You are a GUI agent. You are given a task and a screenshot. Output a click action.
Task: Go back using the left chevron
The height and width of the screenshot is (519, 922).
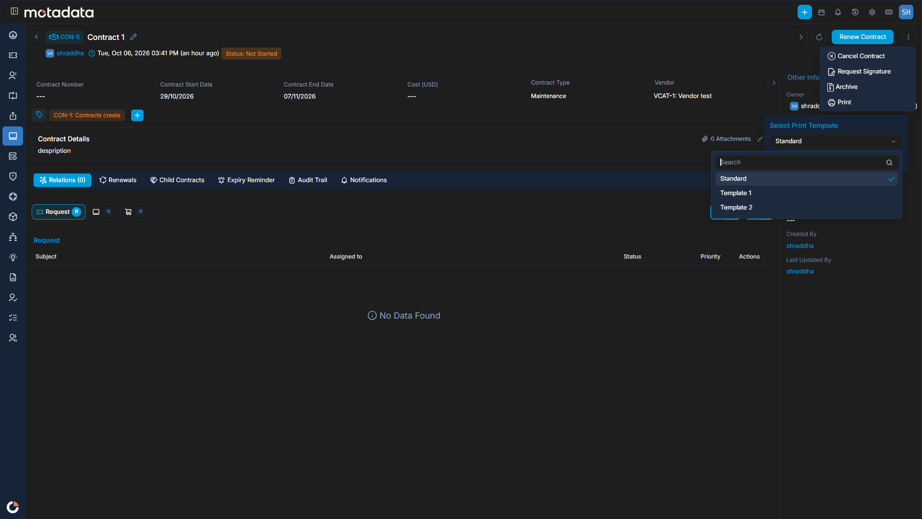(x=36, y=37)
